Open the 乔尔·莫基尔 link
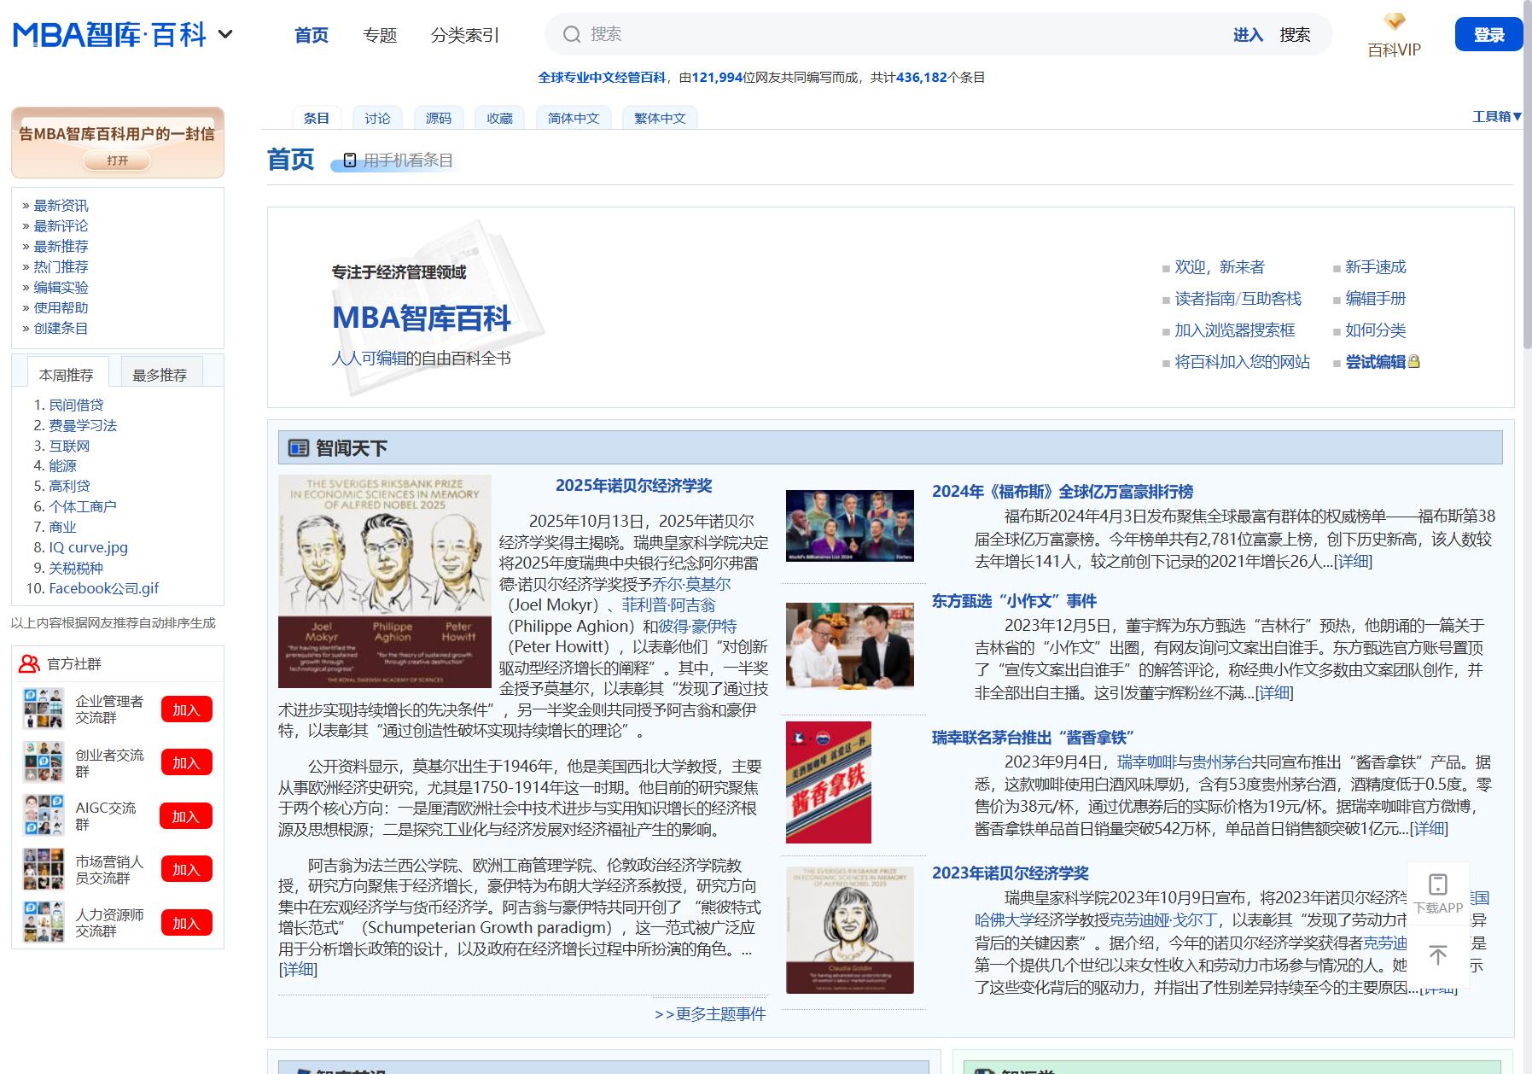This screenshot has height=1074, width=1532. tap(691, 584)
